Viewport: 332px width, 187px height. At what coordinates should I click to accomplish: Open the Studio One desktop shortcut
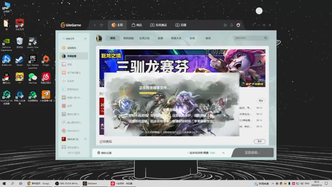click(x=33, y=44)
